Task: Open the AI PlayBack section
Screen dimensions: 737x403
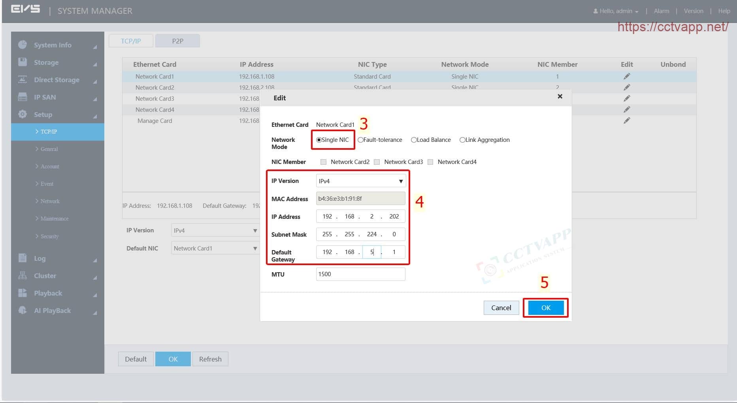Action: [x=52, y=311]
